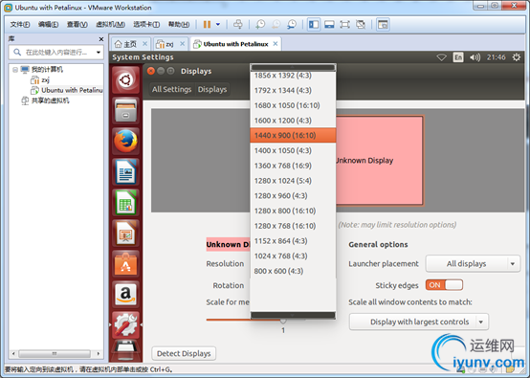Close the Ubuntu with Petalinux tab
The image size is (530, 378).
point(276,44)
